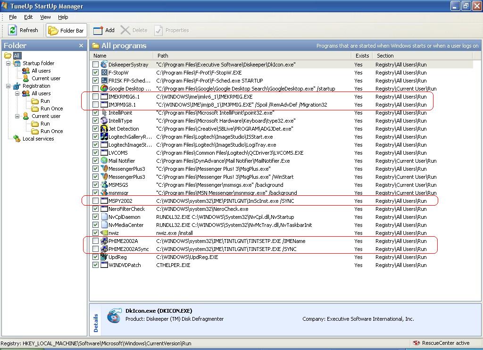Select Current user under Startup folder

click(x=46, y=78)
